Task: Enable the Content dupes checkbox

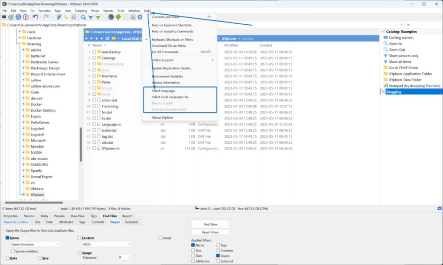Action: pos(79,238)
